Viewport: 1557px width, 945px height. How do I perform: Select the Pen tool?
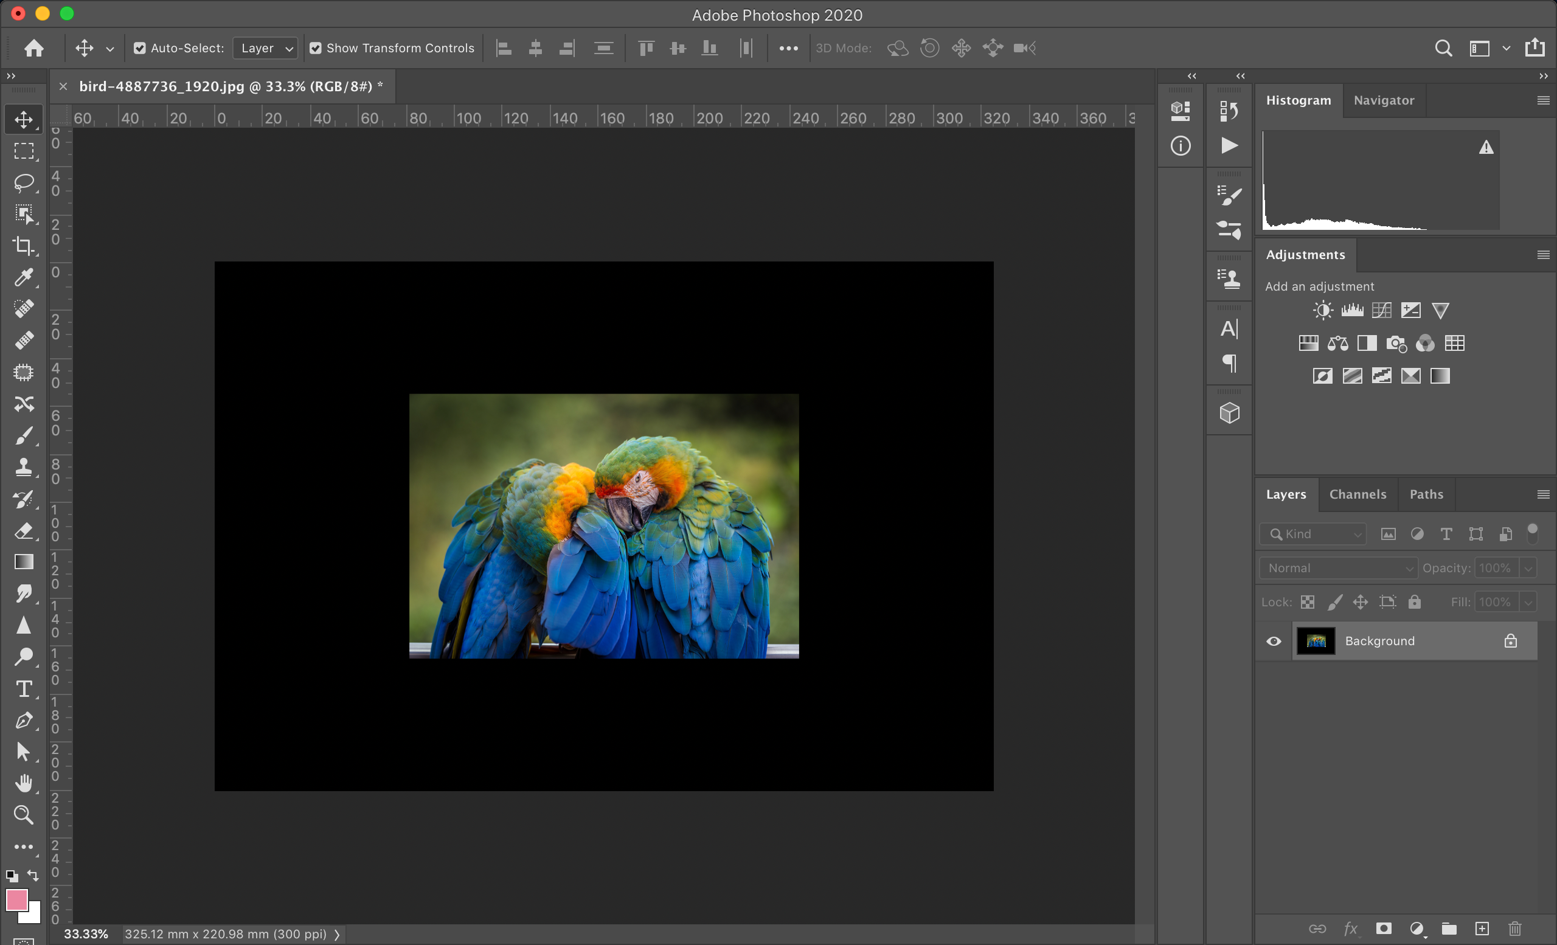pyautogui.click(x=24, y=720)
